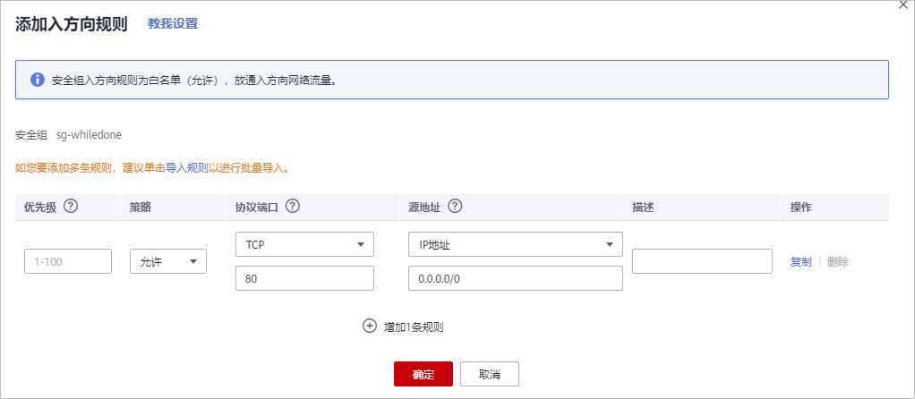Open the 导入规则 link
This screenshot has width=915, height=399.
(x=187, y=167)
